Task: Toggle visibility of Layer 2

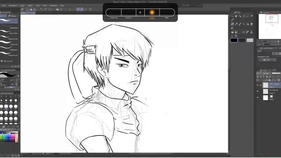Action: click(x=258, y=85)
